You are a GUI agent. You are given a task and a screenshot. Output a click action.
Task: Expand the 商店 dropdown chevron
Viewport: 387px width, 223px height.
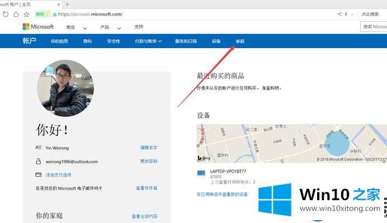coord(85,28)
